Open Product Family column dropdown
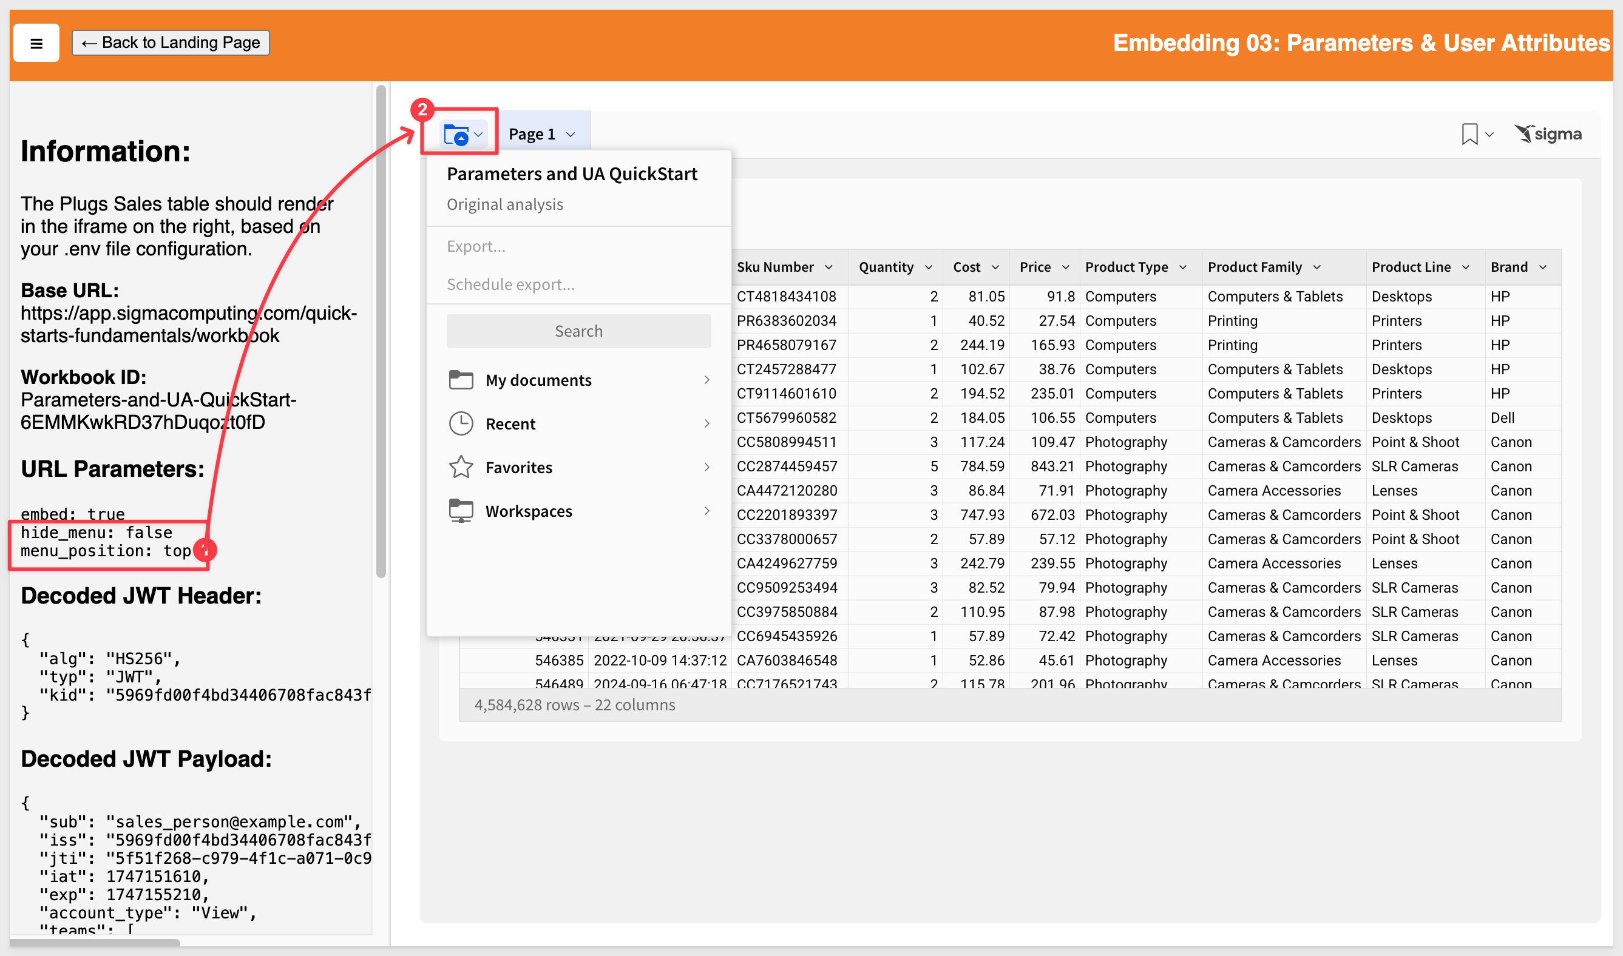 1317,268
